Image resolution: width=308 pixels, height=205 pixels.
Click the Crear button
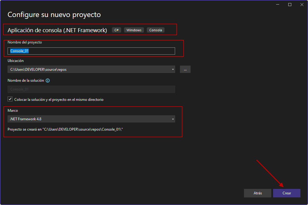tap(286, 193)
